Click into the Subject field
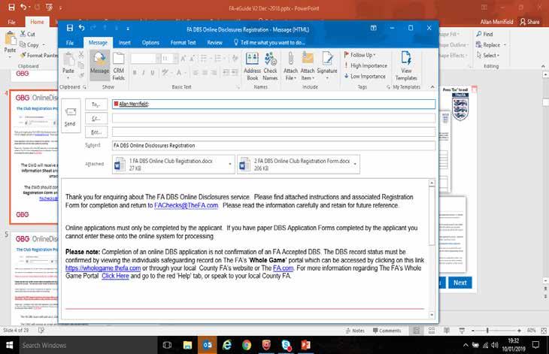This screenshot has width=549, height=354. [274, 146]
